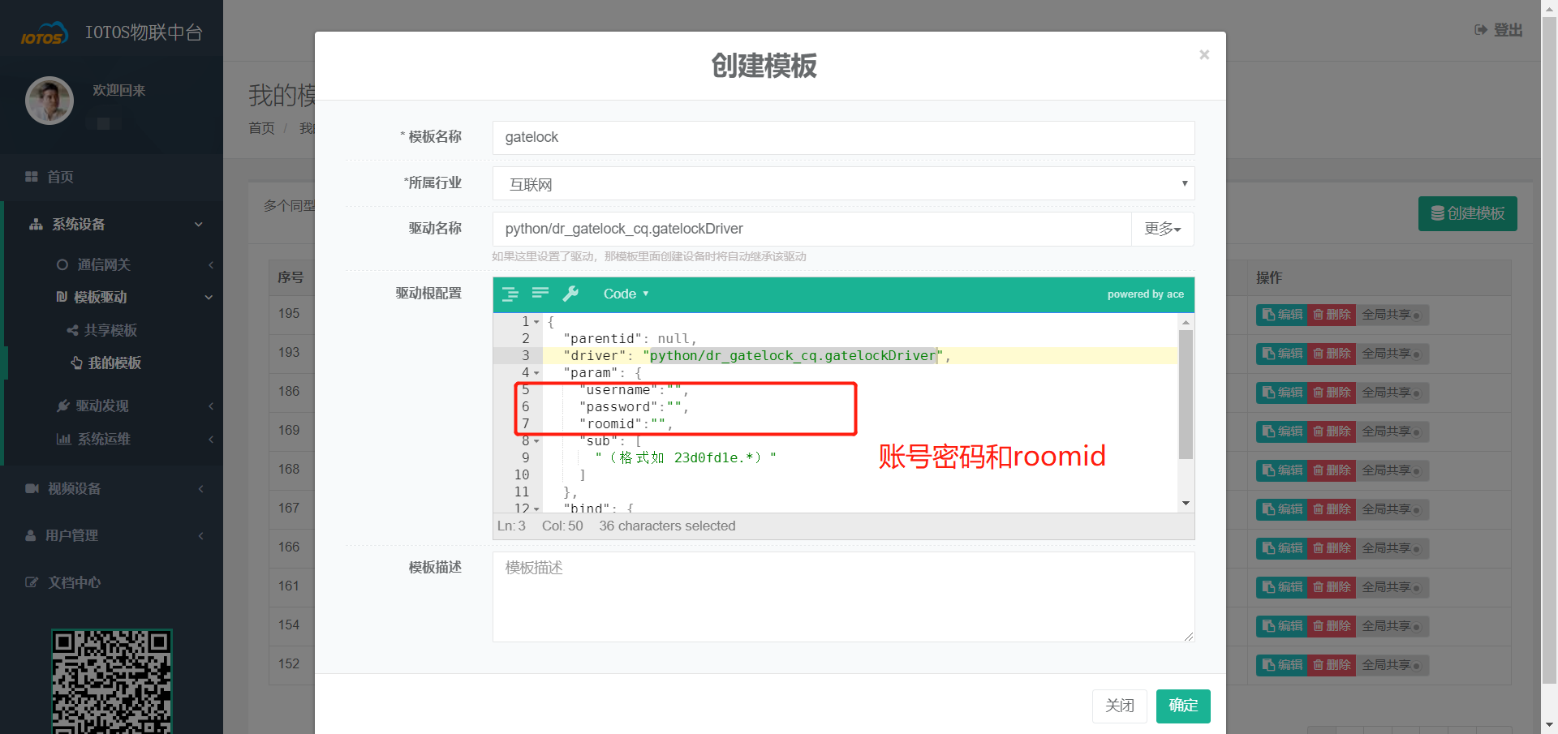Click the 关闭 button in dialog
Viewport: 1558px width, 734px height.
1119,706
